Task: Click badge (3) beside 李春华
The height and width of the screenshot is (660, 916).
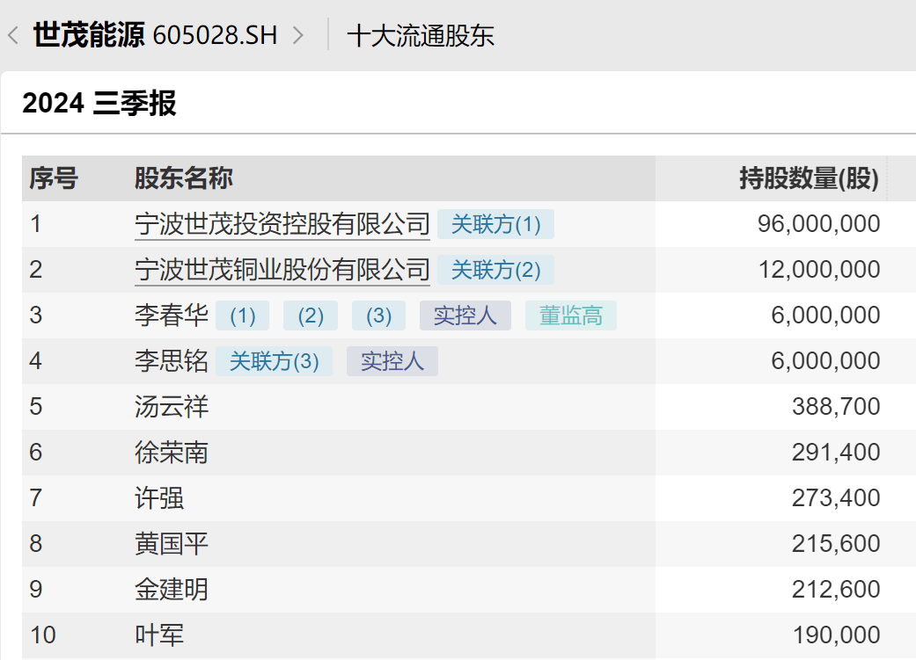Action: point(378,315)
